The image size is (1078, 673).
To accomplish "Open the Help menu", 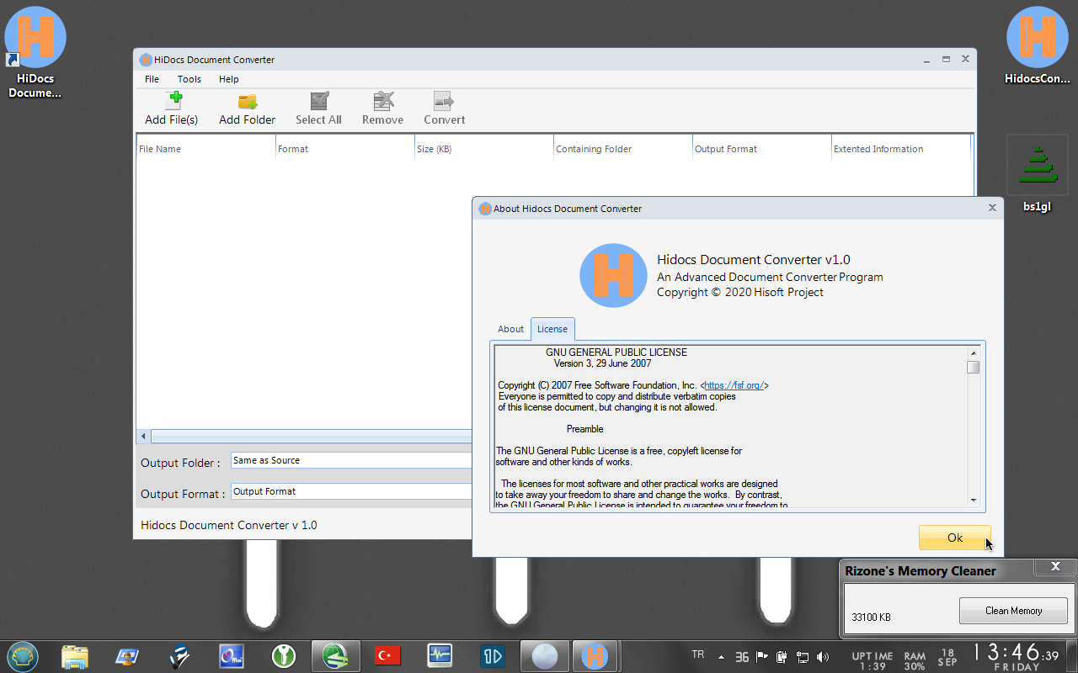I will [x=229, y=79].
